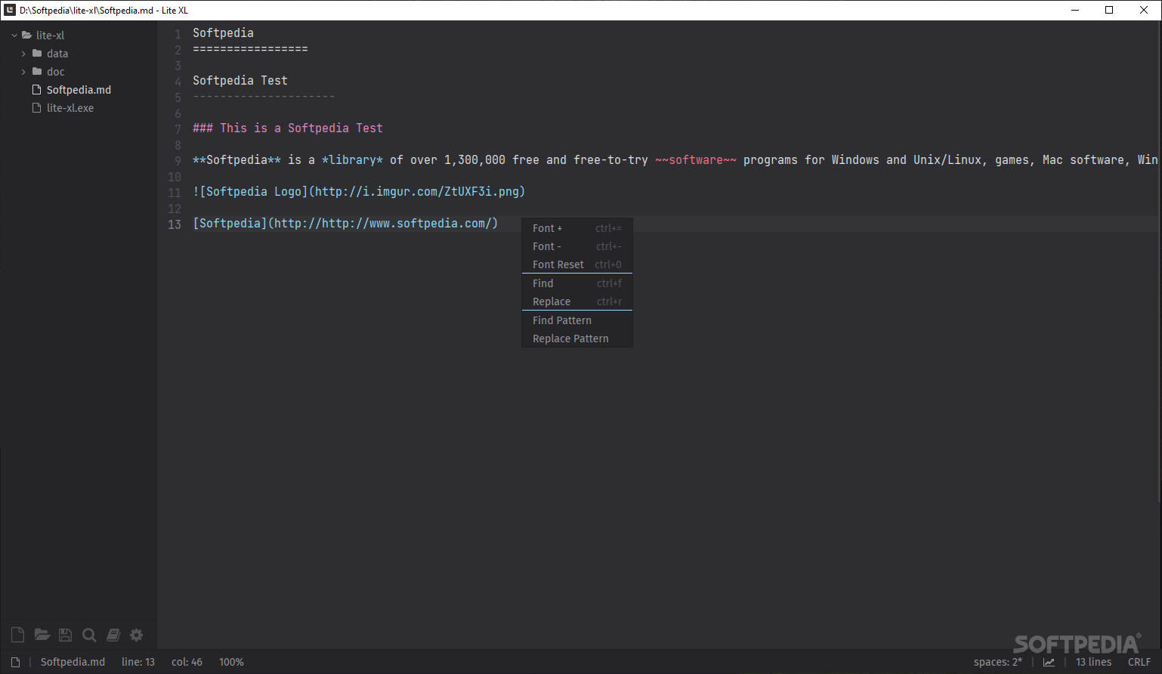Click the graph icon in the status bar
1162x674 pixels.
[1049, 662]
